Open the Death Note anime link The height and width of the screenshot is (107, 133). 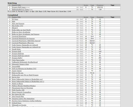click(16, 49)
